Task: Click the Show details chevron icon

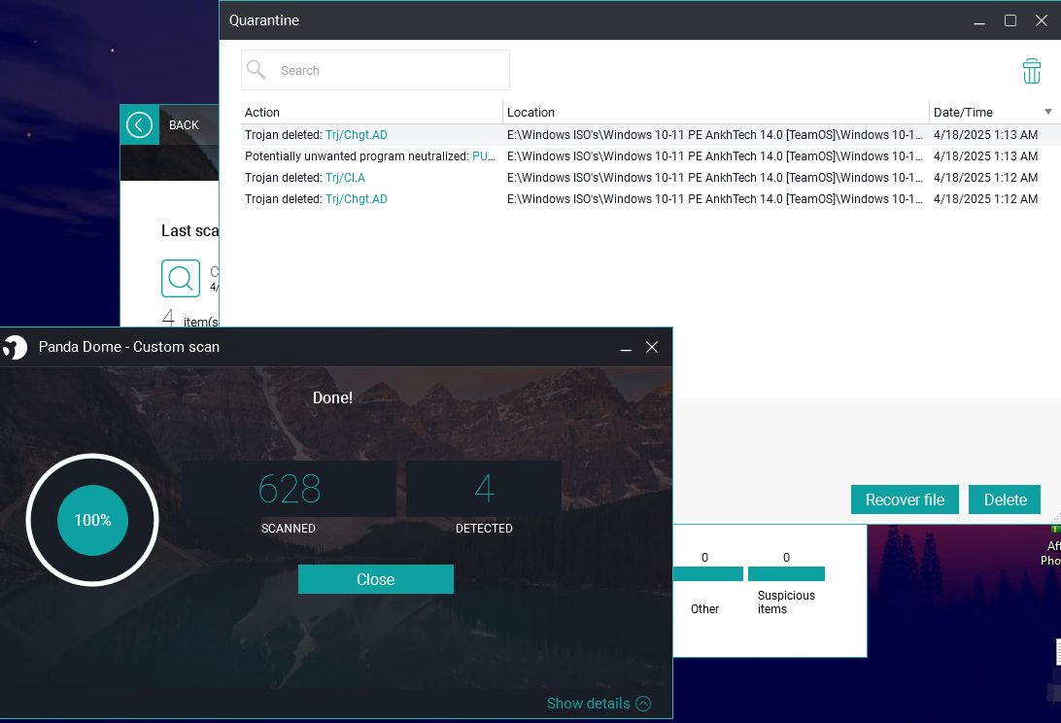Action: [x=643, y=704]
